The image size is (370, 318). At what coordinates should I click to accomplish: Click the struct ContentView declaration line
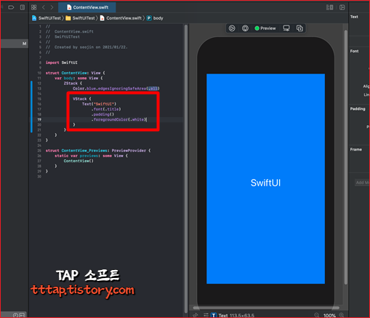76,73
